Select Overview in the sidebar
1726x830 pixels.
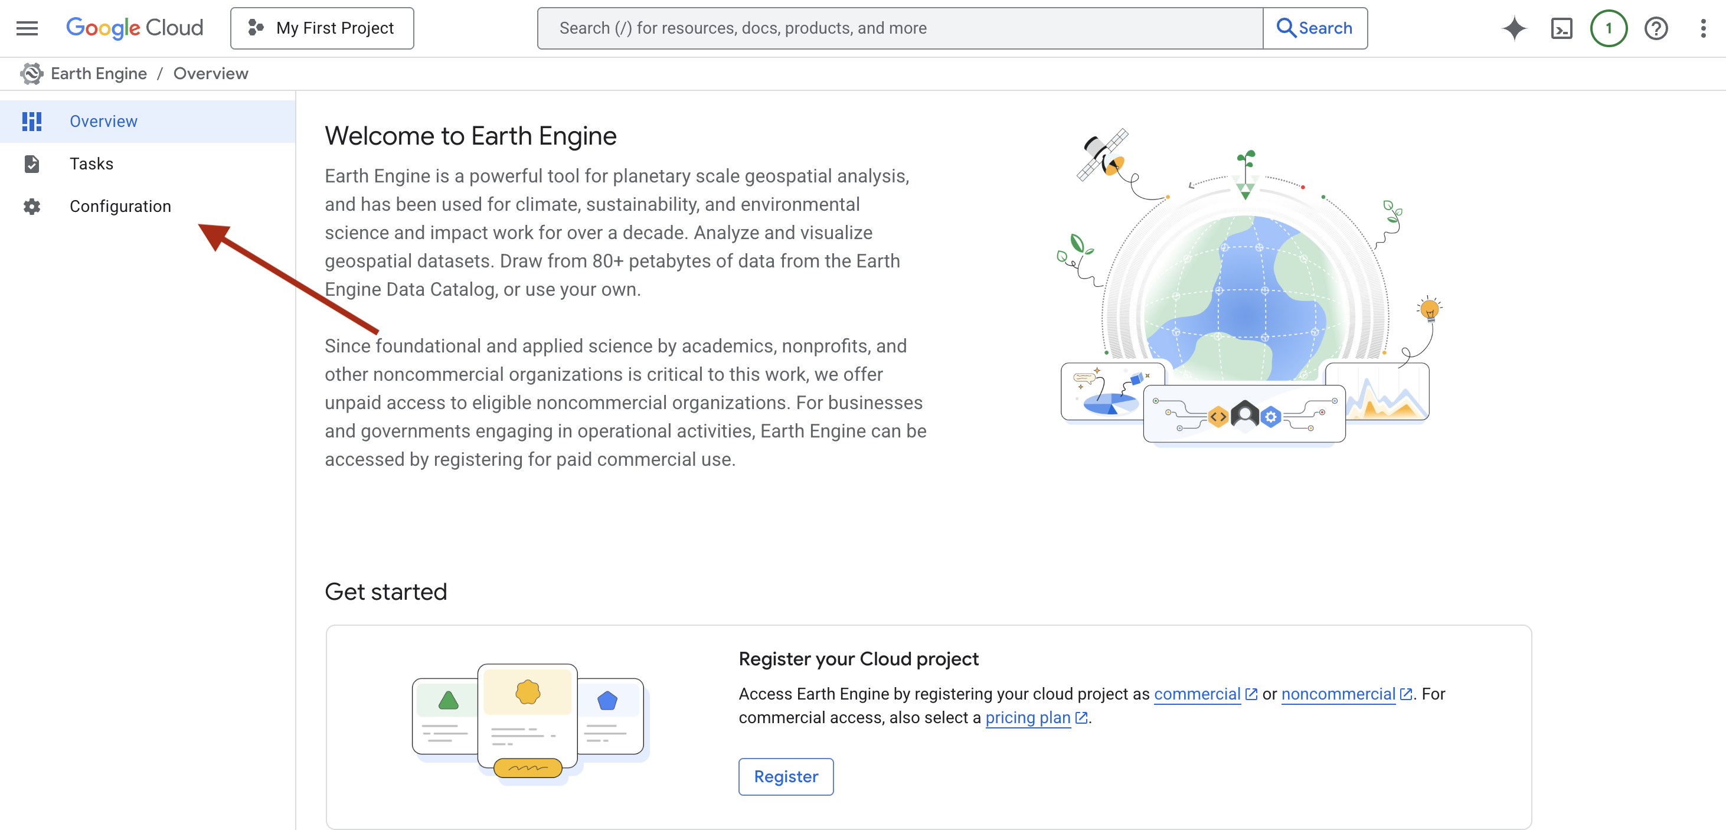point(148,121)
